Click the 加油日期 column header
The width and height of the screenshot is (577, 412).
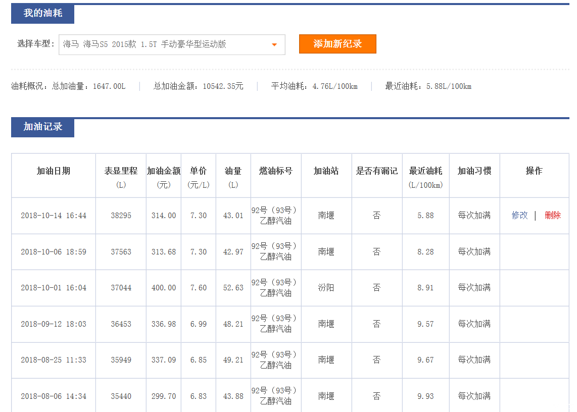point(54,171)
